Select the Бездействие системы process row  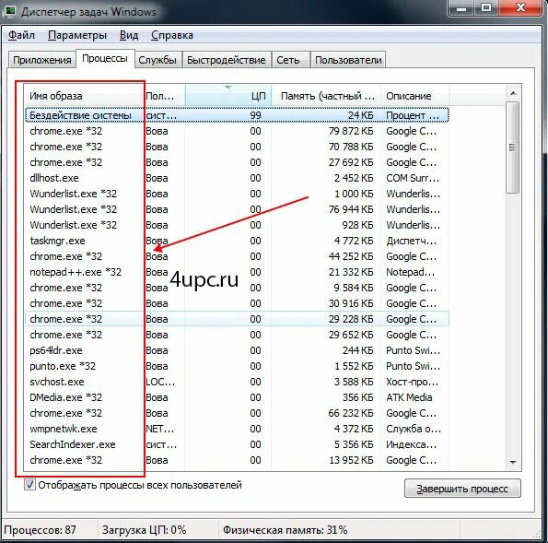[x=237, y=115]
